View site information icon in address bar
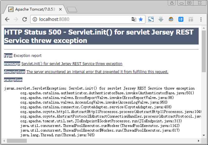 click(x=35, y=19)
